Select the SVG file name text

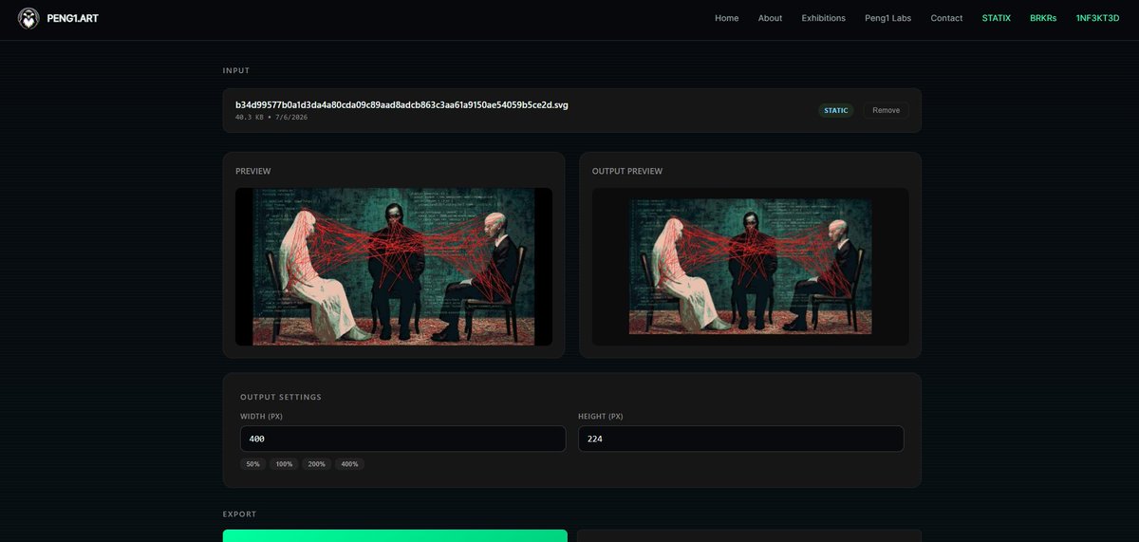tap(401, 104)
